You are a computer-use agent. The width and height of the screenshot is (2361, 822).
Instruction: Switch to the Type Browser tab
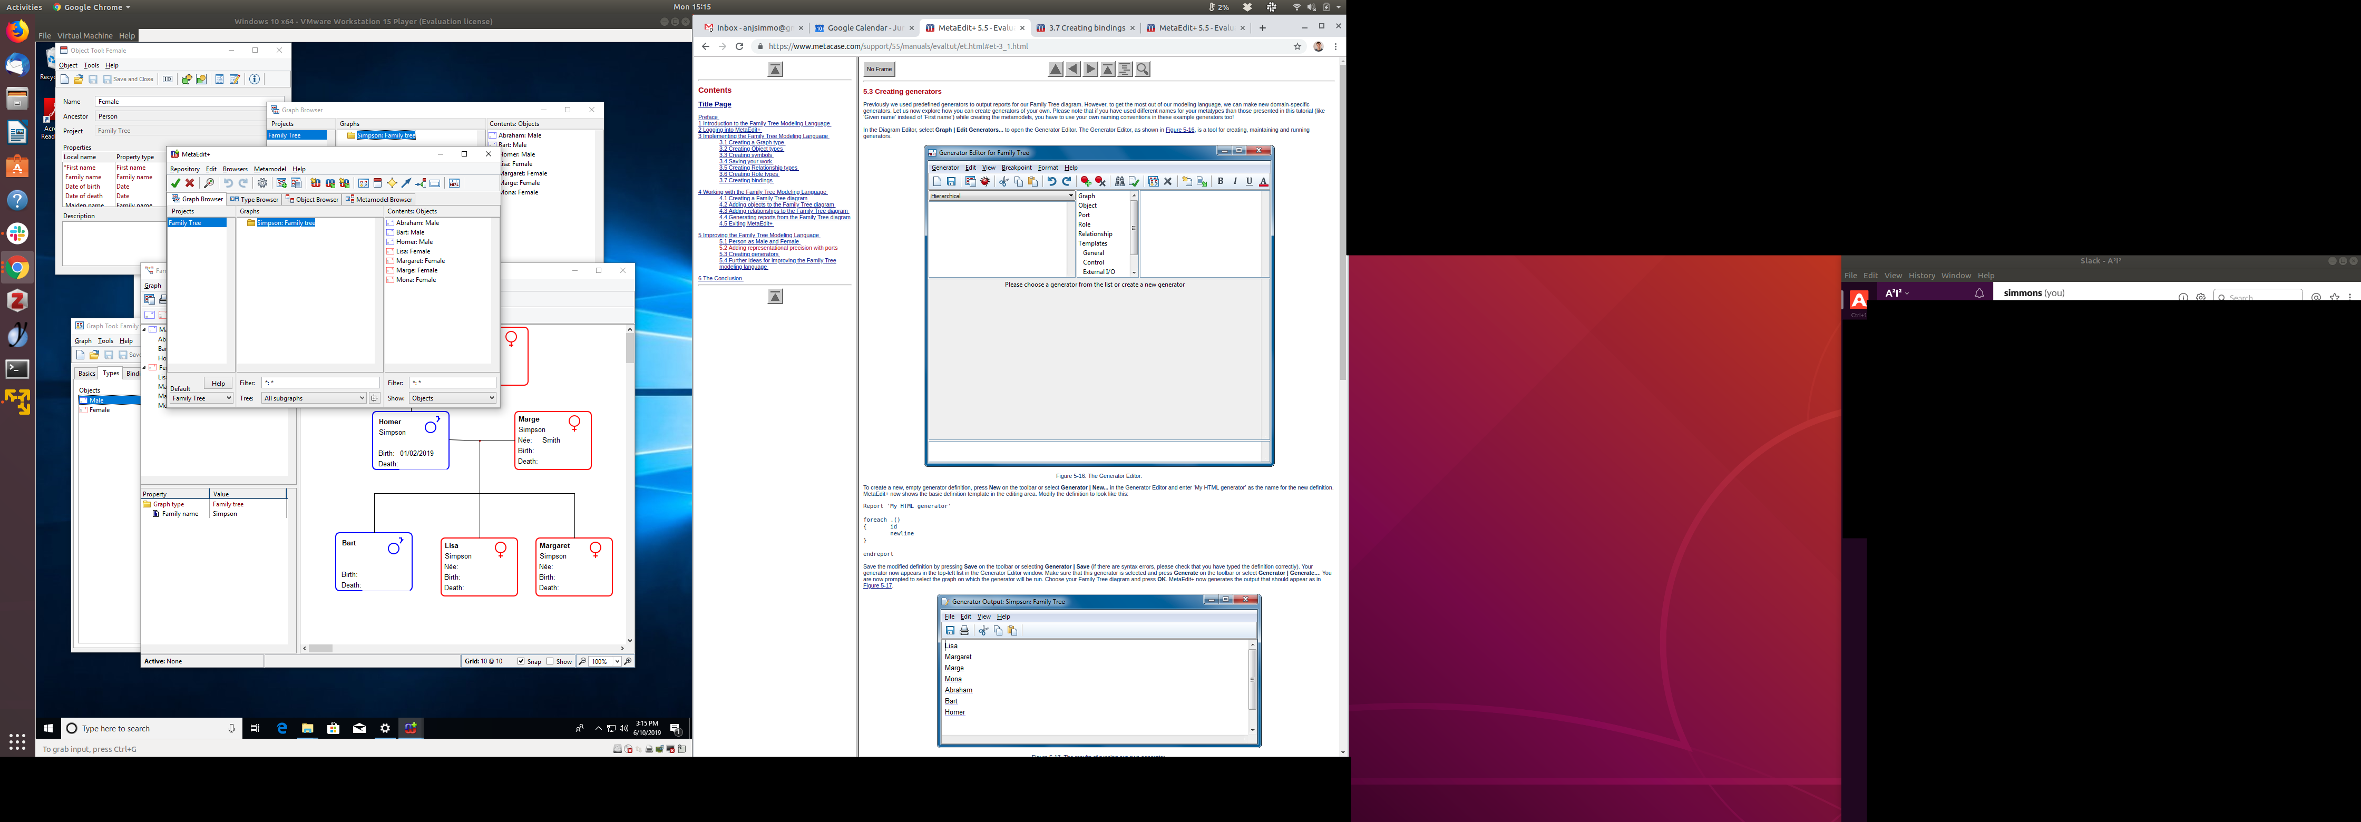[255, 199]
